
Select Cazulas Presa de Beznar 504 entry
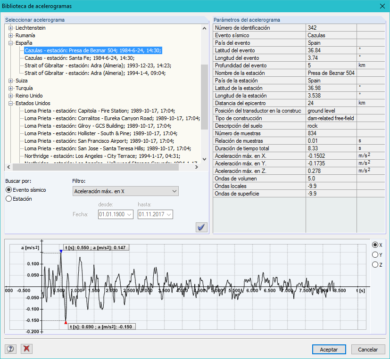pyautogui.click(x=93, y=50)
